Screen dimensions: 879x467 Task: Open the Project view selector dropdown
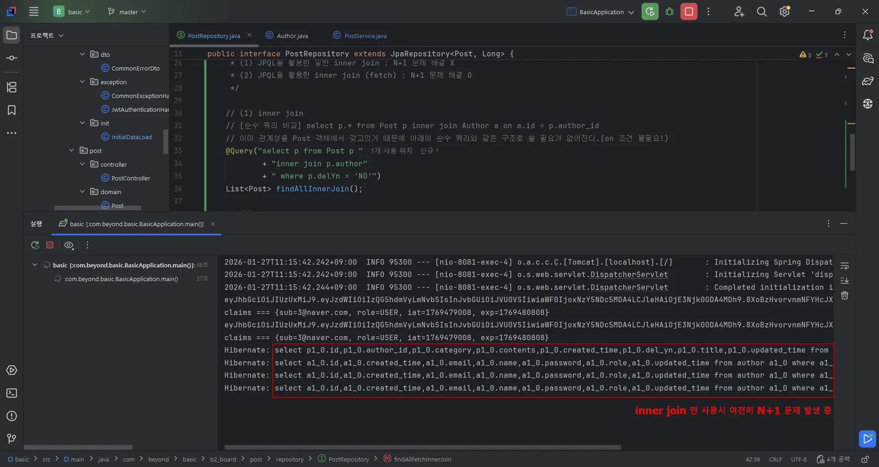click(47, 35)
